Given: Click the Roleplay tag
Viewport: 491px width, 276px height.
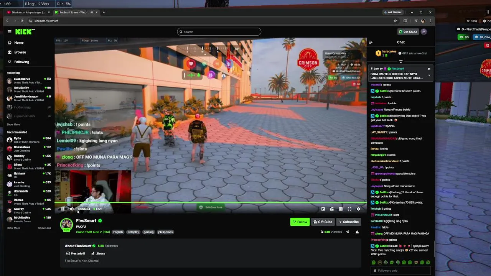Looking at the screenshot, I should [133, 232].
